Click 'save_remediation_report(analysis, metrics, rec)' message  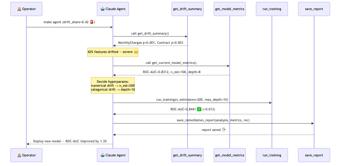[x=213, y=120]
